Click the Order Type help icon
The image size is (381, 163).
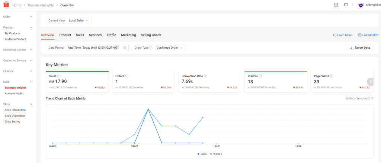point(151,48)
